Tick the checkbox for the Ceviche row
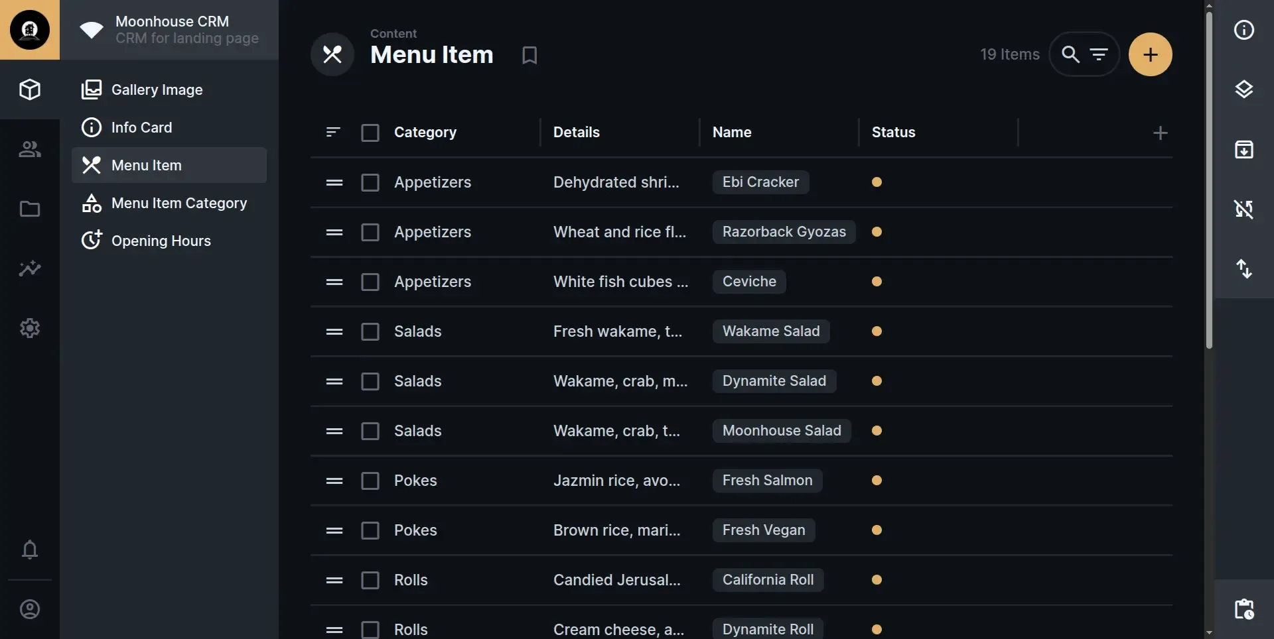The image size is (1274, 639). tap(371, 282)
